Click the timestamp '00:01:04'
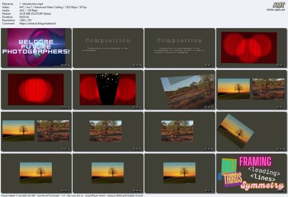Viewport: 288px width, 197px height. 281,191
